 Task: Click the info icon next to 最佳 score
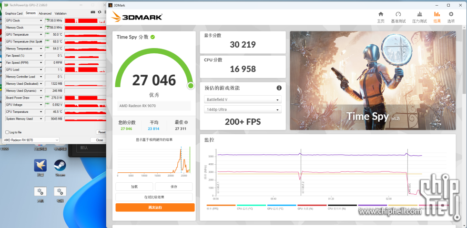click(186, 122)
